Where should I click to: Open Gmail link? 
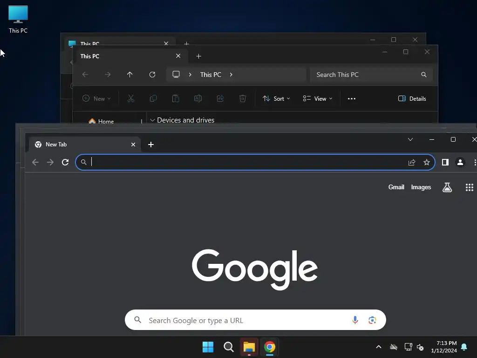point(396,187)
